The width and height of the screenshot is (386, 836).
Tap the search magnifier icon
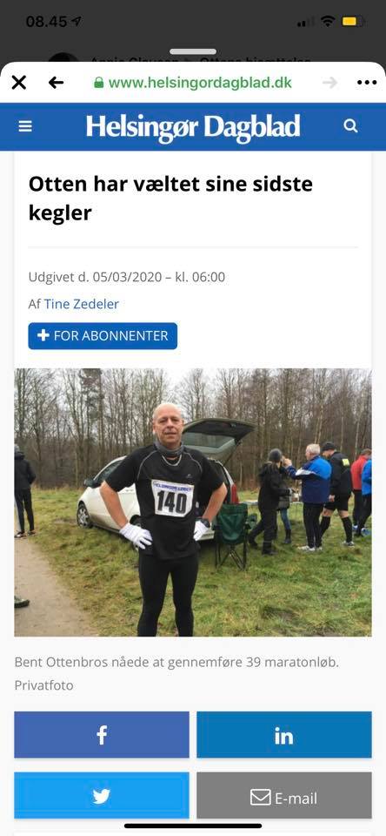[x=350, y=125]
